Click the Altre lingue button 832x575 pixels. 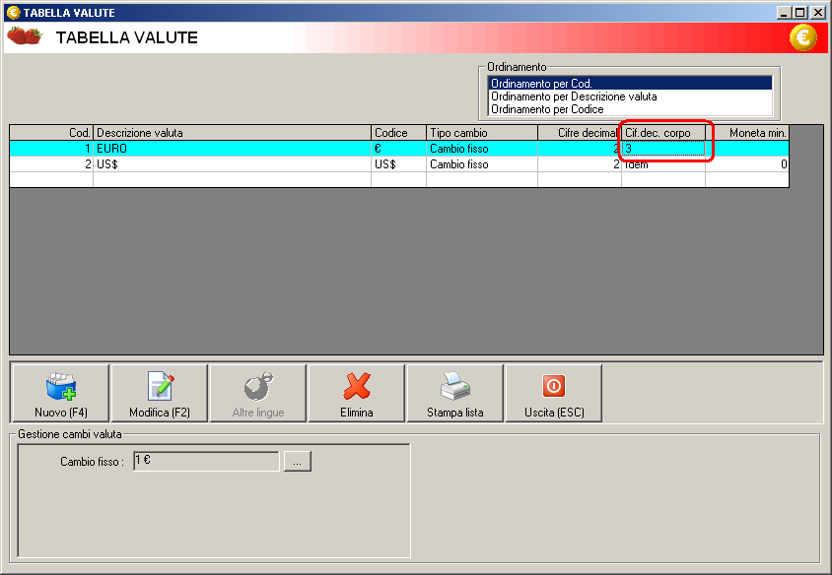(258, 393)
